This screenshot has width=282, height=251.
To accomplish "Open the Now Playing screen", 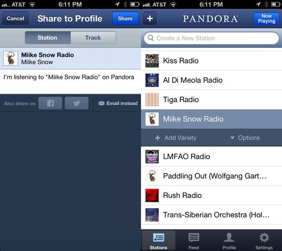I will tap(266, 19).
